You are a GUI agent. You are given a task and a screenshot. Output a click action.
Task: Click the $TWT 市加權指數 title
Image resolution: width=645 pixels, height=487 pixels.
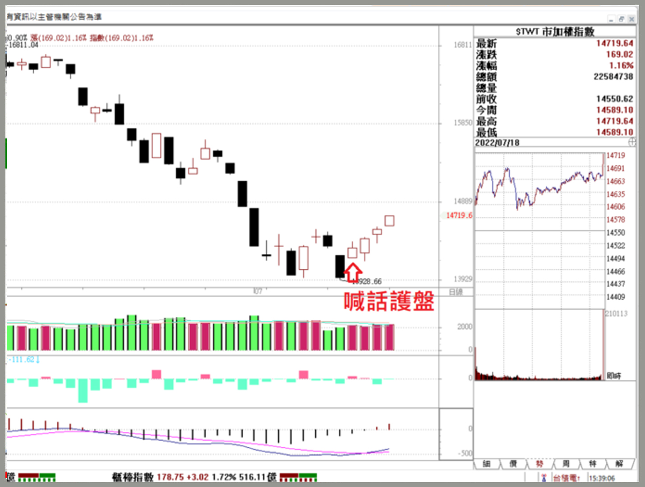555,32
